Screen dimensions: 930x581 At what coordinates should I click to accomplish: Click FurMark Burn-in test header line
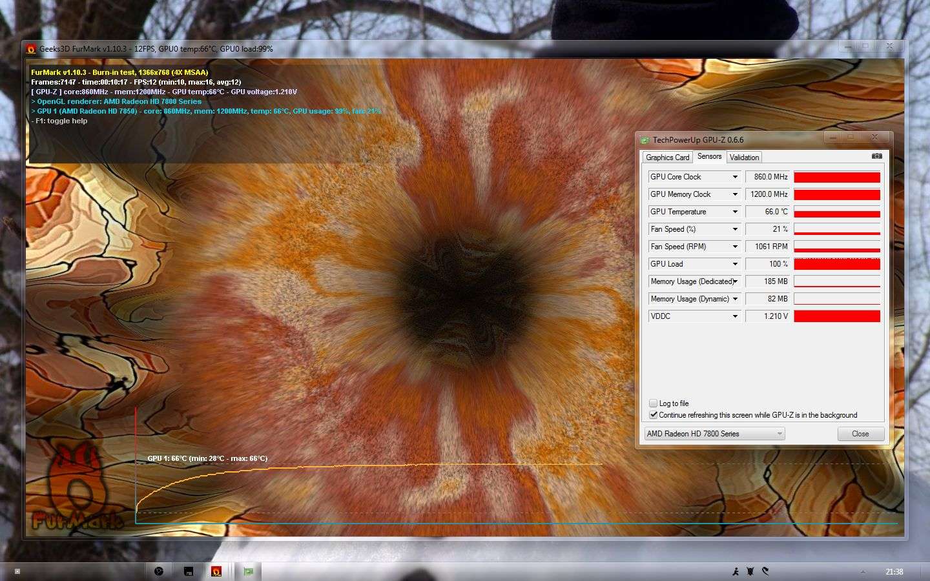point(119,72)
